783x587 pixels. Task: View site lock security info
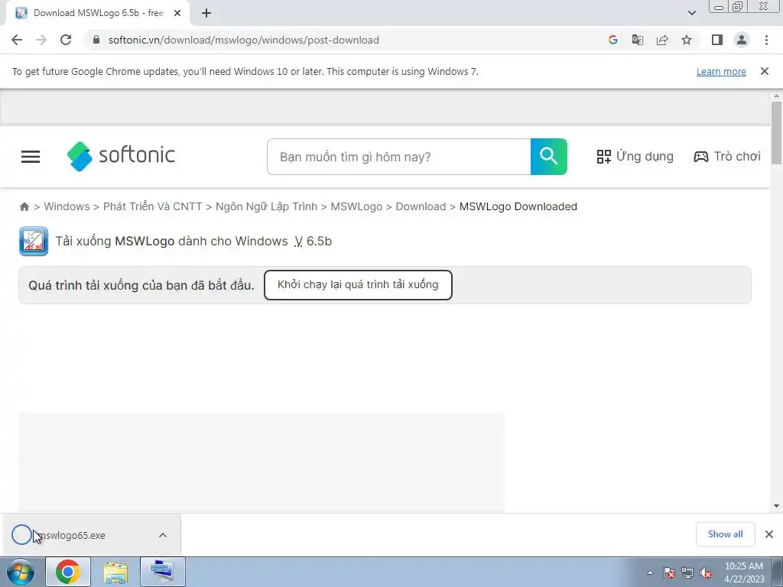click(96, 40)
